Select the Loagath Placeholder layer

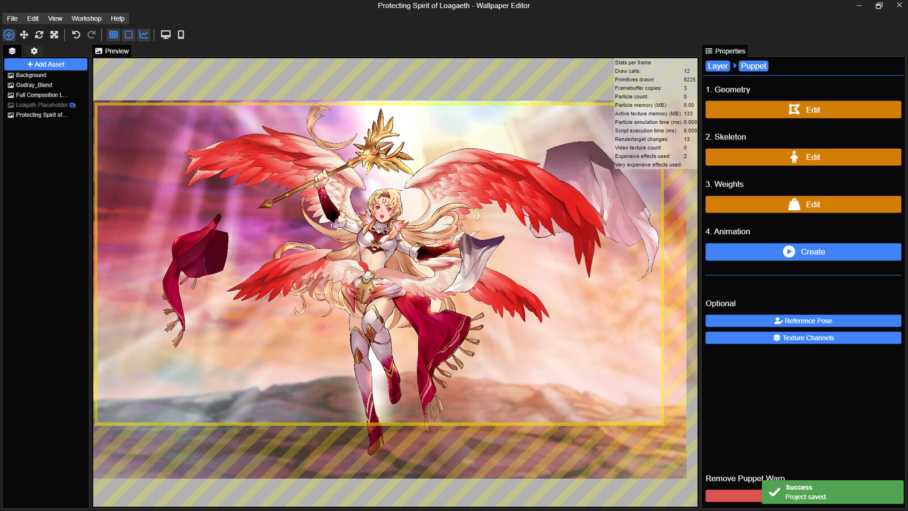tap(46, 105)
